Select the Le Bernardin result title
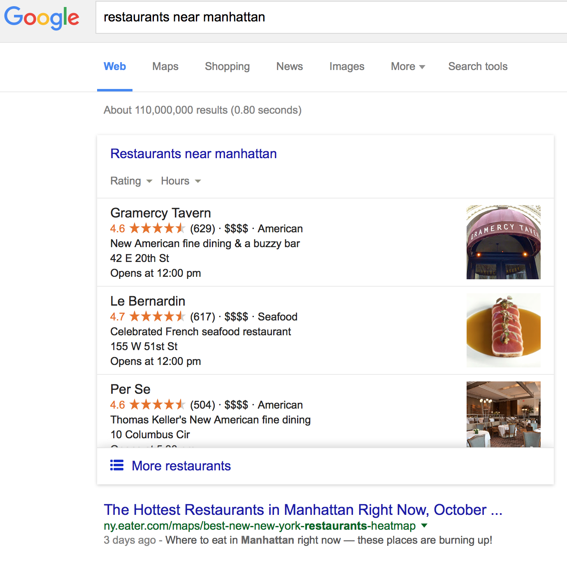This screenshot has width=567, height=561. point(147,301)
